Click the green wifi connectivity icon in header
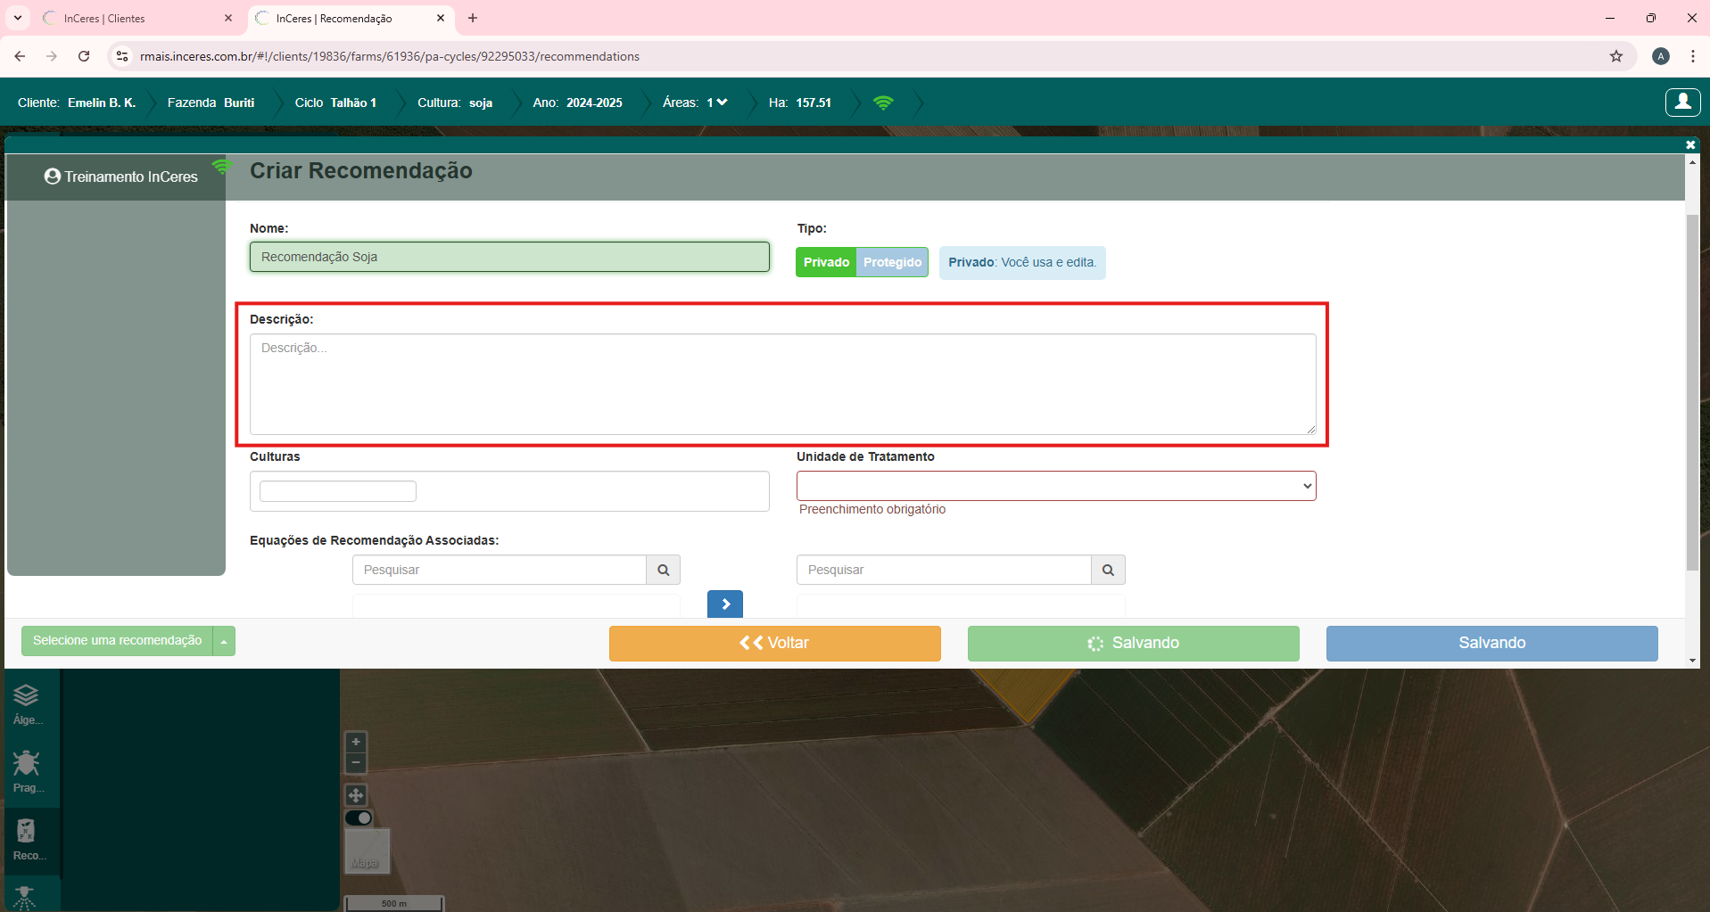 (883, 103)
